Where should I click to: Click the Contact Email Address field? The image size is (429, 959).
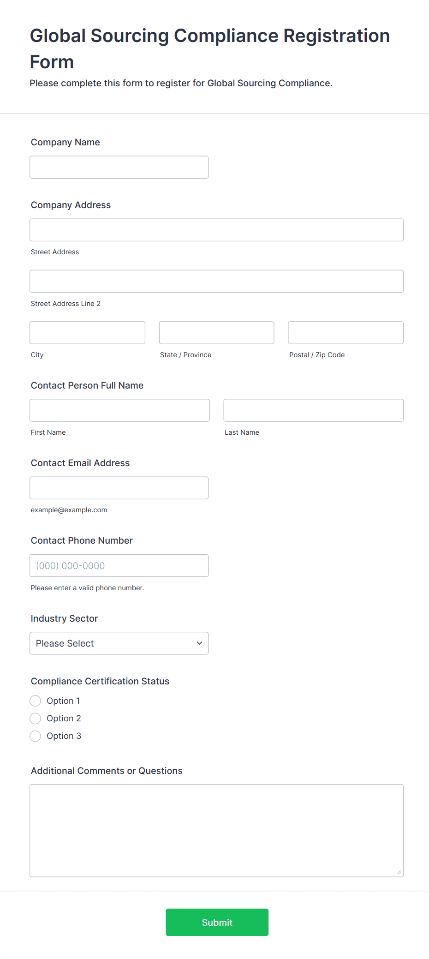tap(119, 488)
